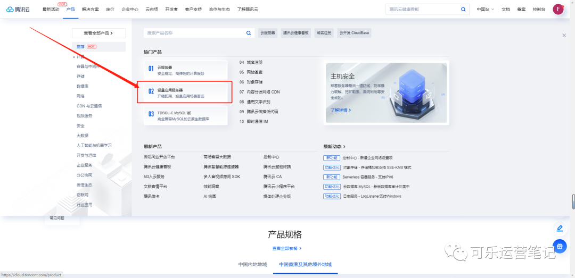
Task: Click the 云服务器 quick search tag
Action: point(268,33)
